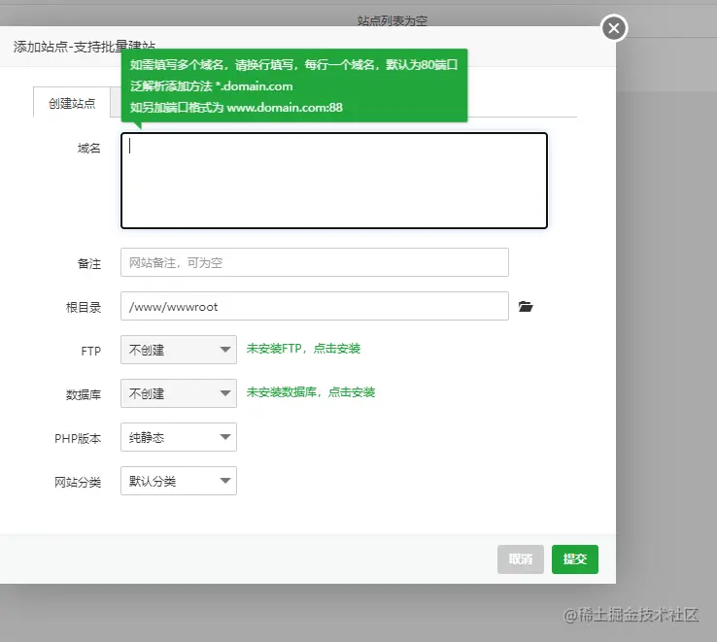Click the 域名 textarea
This screenshot has width=717, height=642.
pos(334,181)
